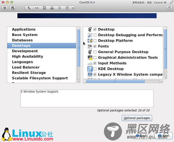The height and width of the screenshot is (142, 174).
Task: Enter full screen using title bar arrows
Action: point(171,2)
